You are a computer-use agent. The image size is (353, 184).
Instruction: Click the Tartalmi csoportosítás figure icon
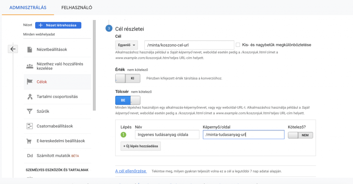click(30, 96)
